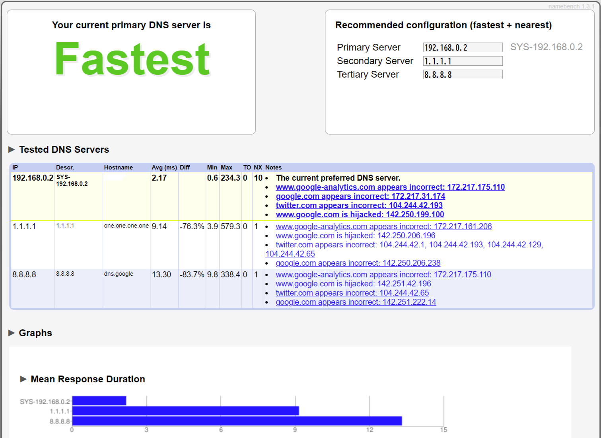Collapse the Graphs section triangle
This screenshot has height=438, width=601.
click(x=12, y=333)
